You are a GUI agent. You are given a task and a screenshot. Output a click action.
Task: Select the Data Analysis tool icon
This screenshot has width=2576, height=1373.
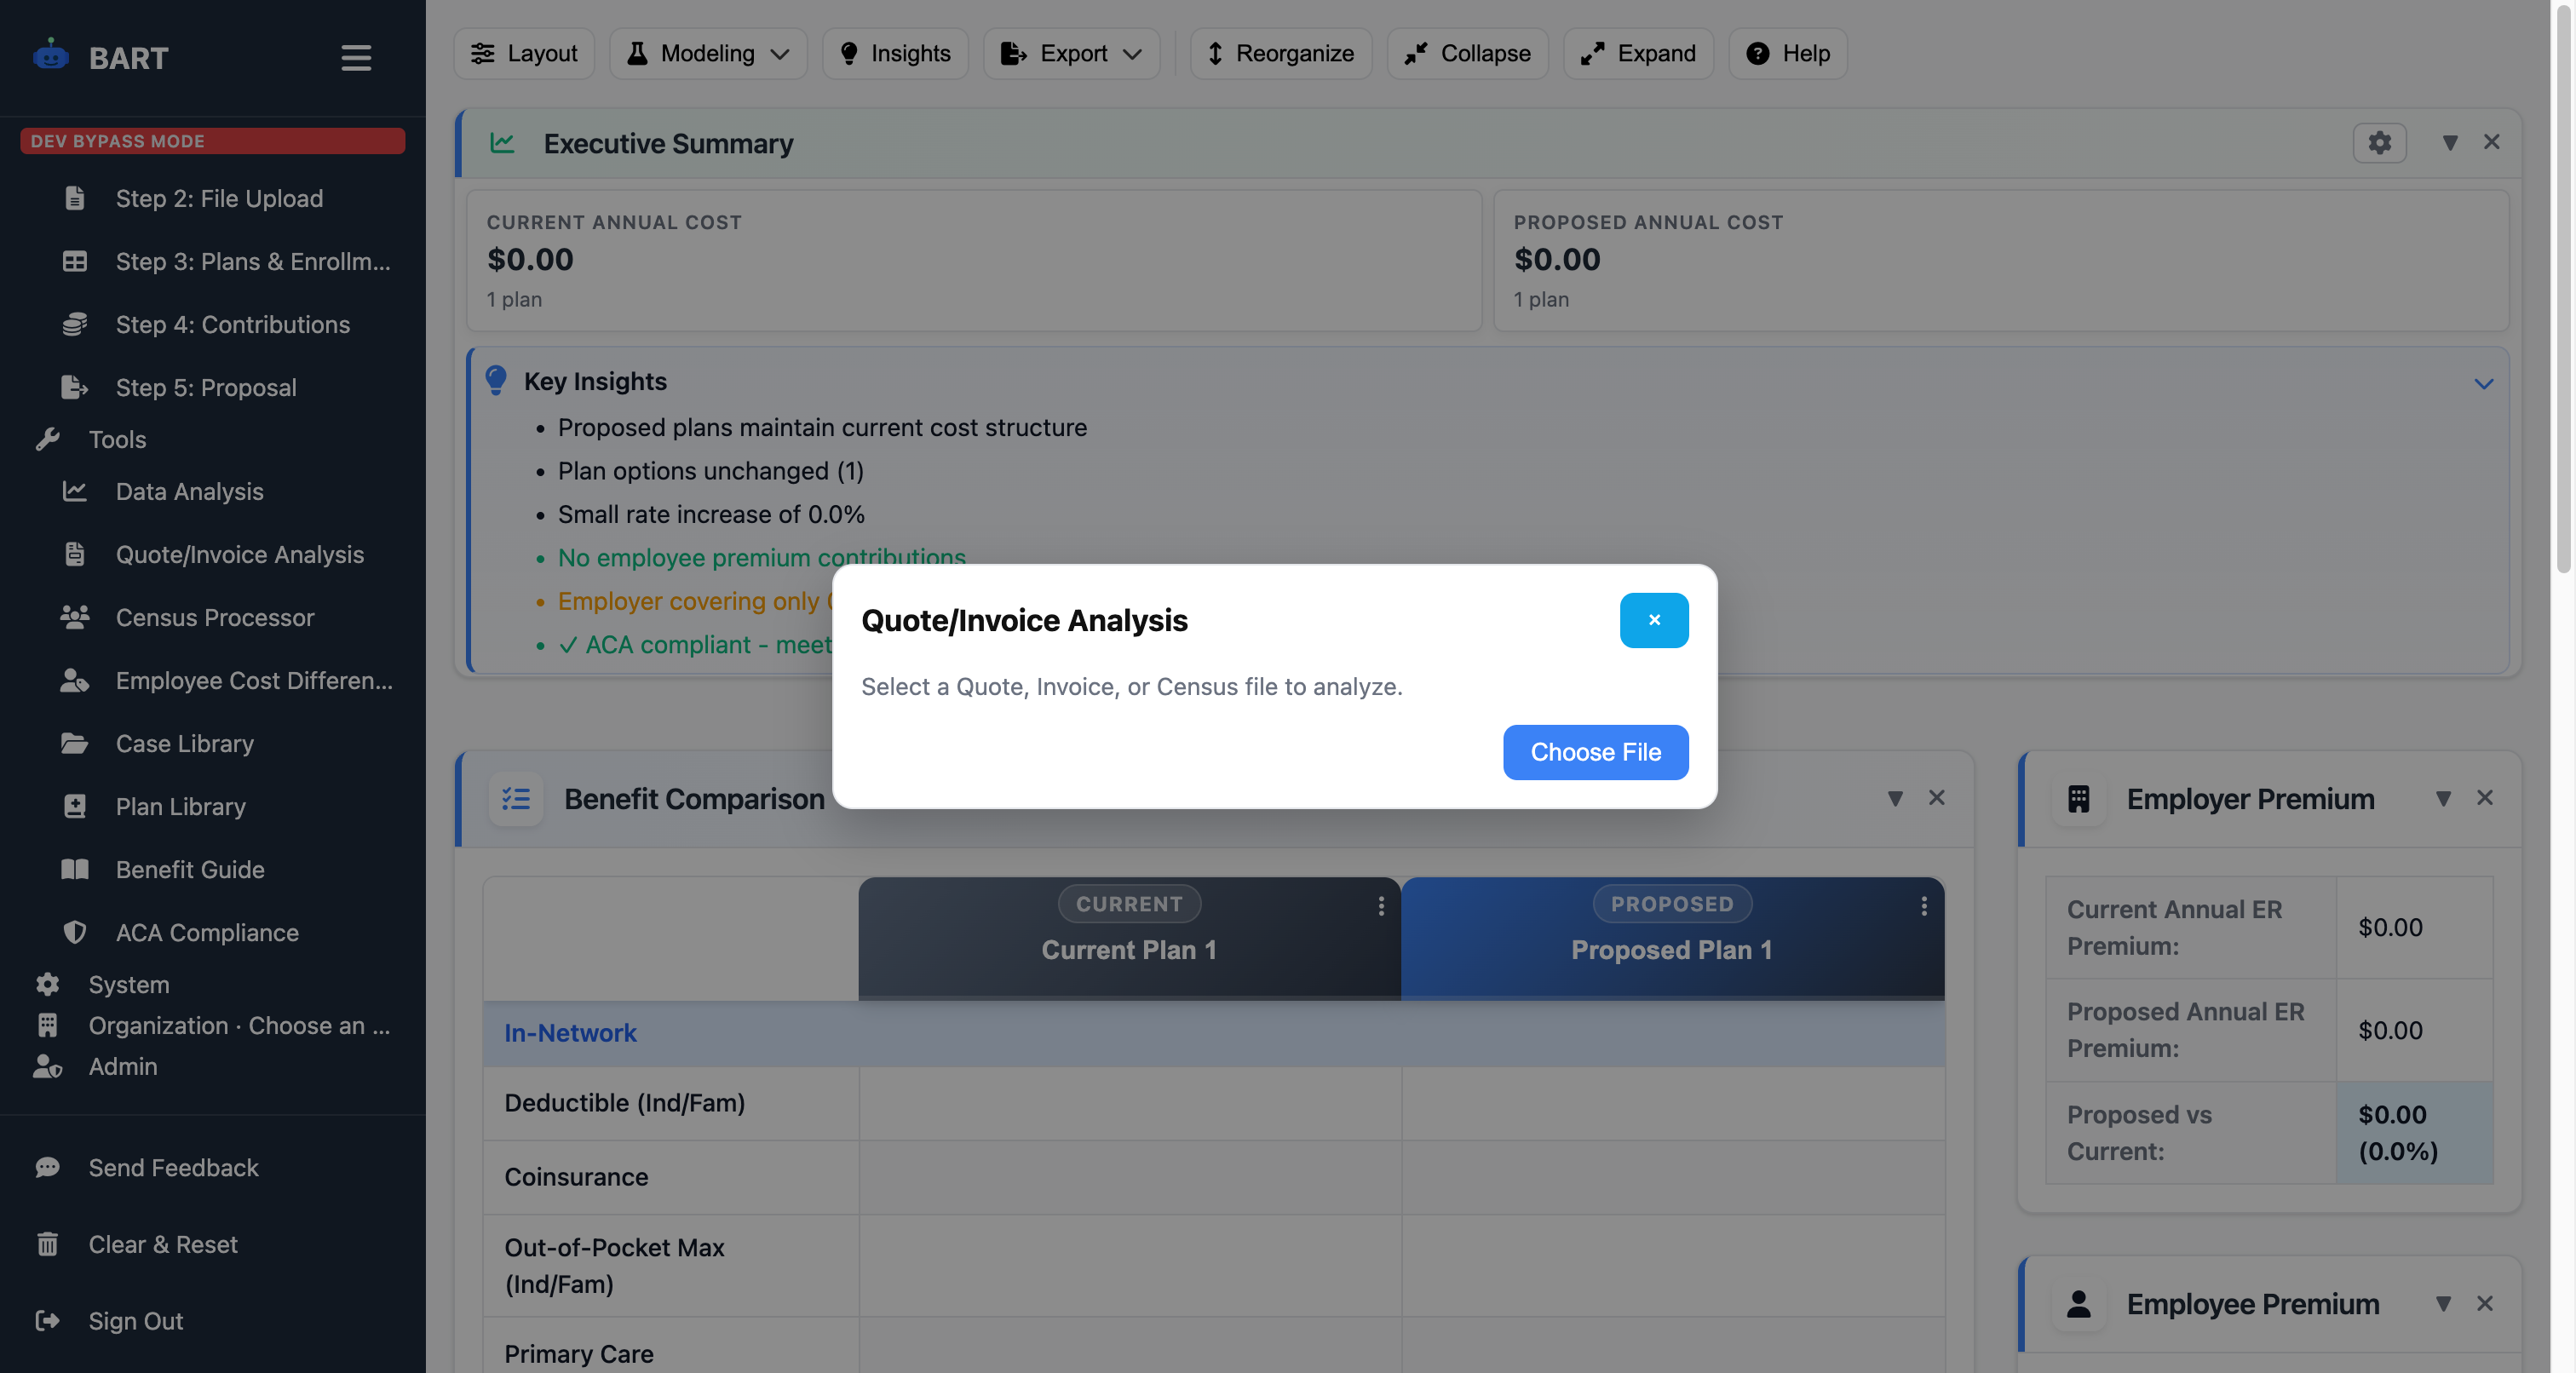click(x=75, y=491)
